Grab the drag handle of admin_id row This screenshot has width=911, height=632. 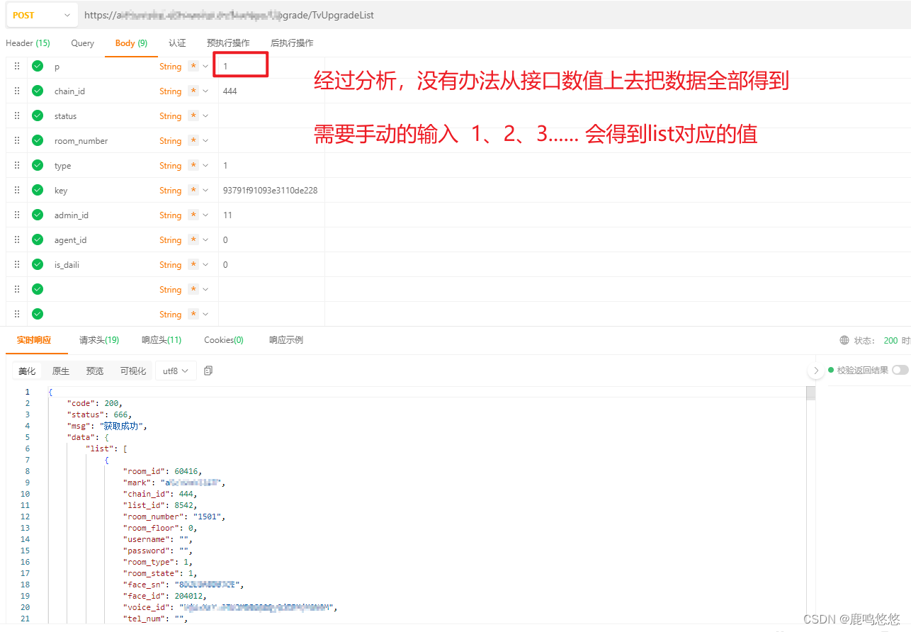(17, 215)
